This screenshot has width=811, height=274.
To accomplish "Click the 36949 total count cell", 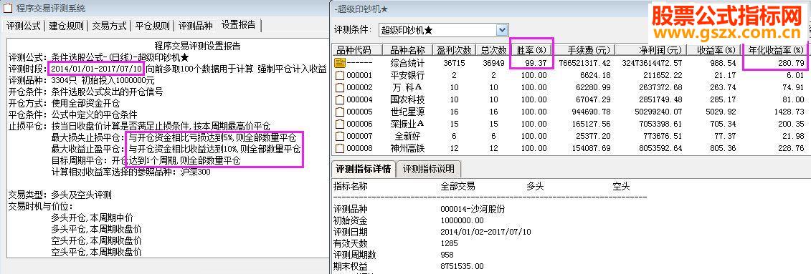I will pos(493,64).
